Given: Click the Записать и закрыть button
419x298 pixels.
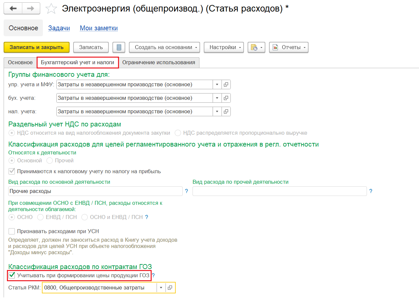Looking at the screenshot, I should [37, 47].
